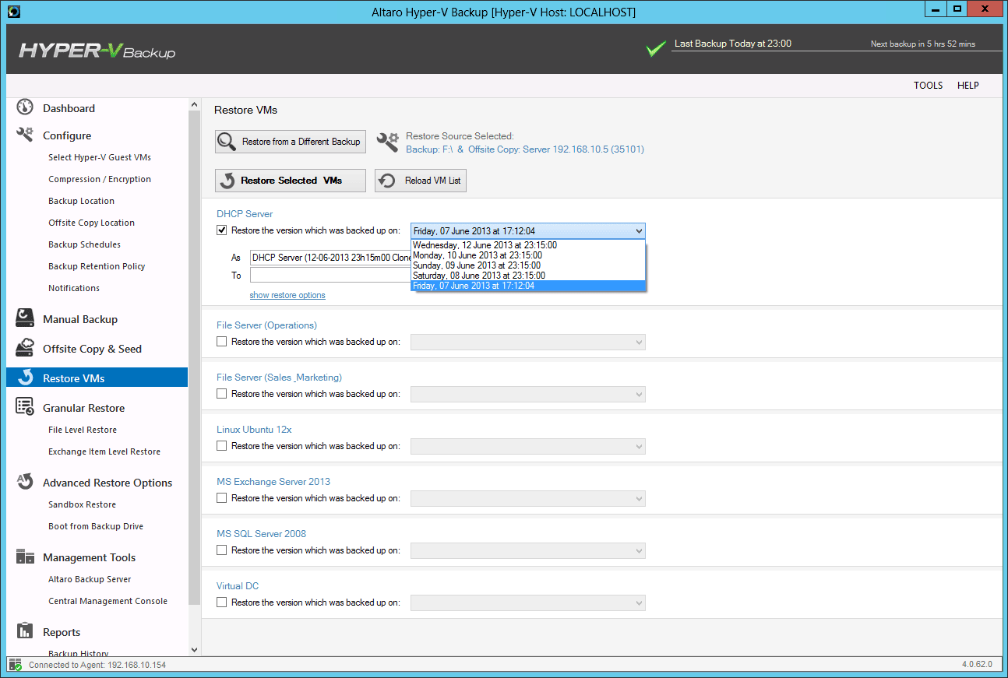Click the sidebar scroll down arrow

coord(194,649)
